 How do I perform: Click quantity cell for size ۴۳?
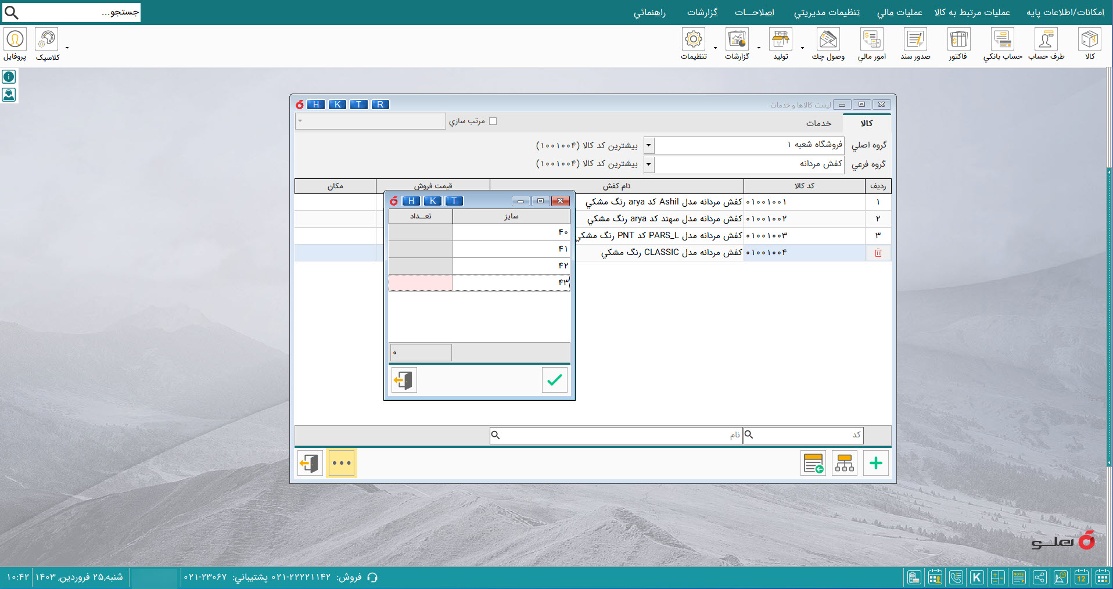click(x=421, y=283)
